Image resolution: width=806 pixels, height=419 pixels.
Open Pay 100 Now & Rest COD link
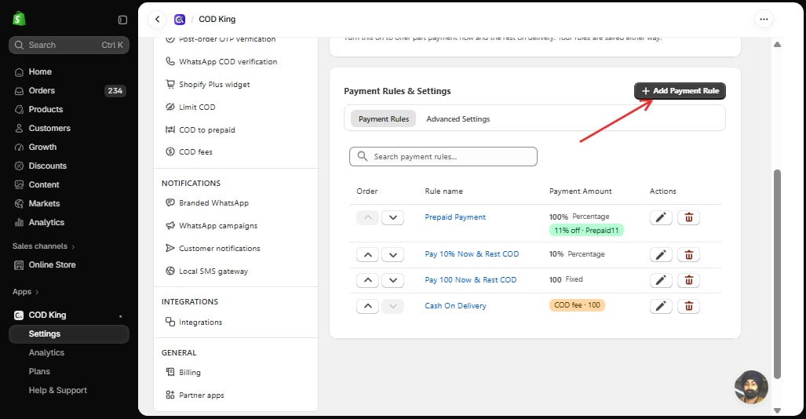pyautogui.click(x=470, y=279)
